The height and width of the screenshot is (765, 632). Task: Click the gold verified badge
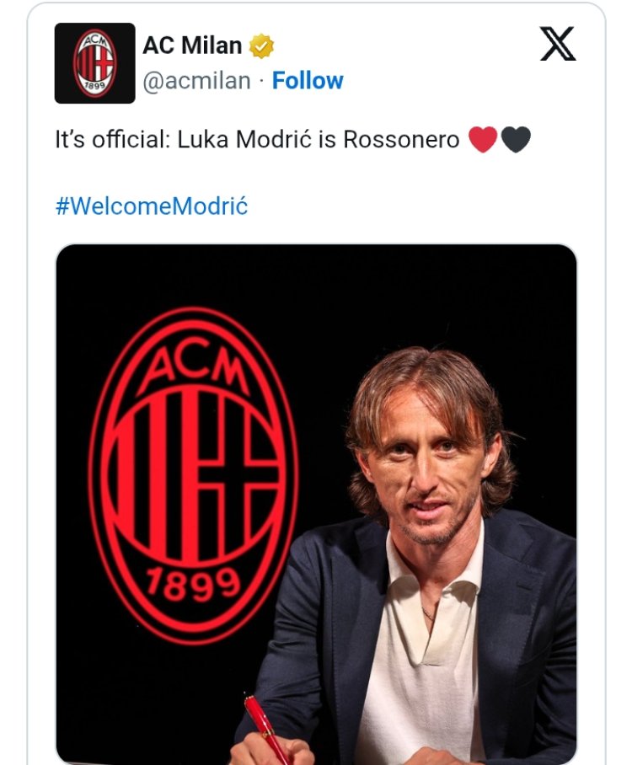(x=261, y=46)
